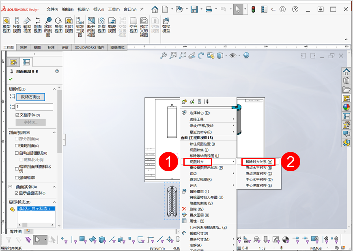Switch to the 注解 tab

coord(23,47)
